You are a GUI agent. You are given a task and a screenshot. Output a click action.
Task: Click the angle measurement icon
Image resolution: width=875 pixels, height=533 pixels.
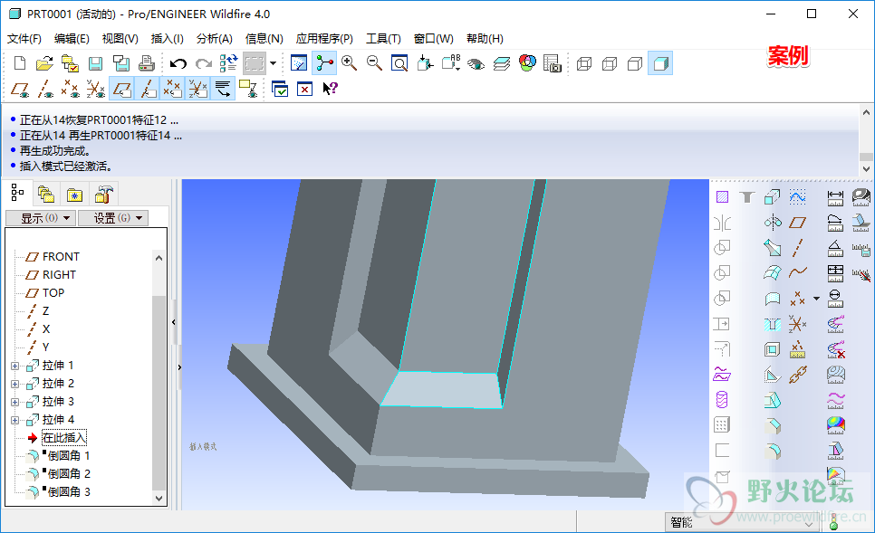(x=835, y=248)
